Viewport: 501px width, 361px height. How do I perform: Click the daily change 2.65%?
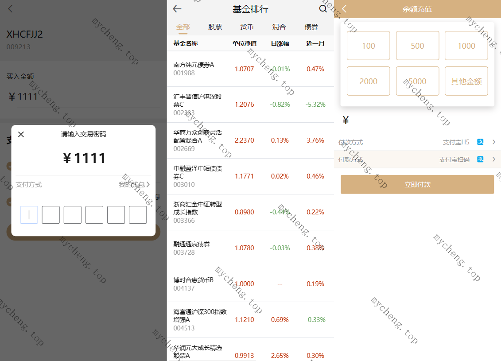280,356
